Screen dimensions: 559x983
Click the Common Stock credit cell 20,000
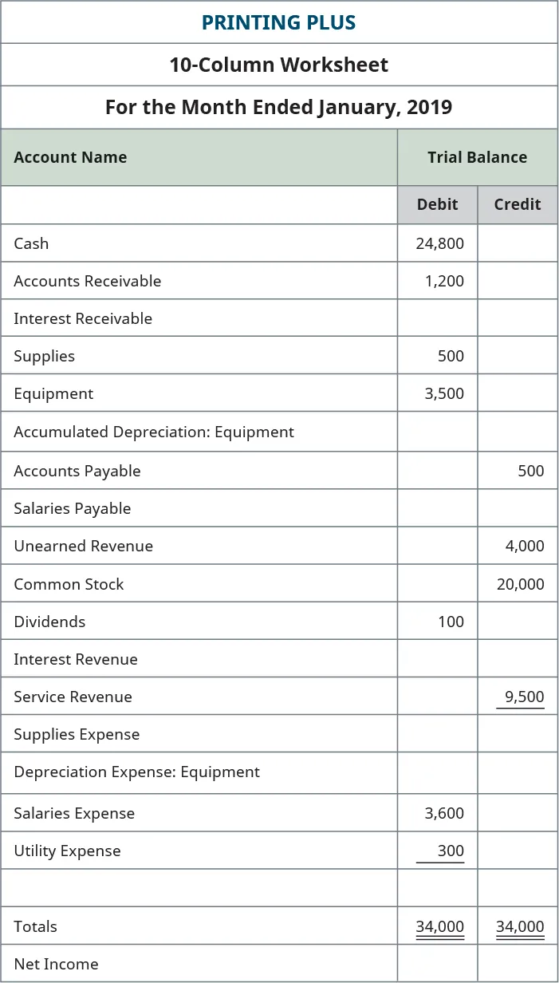coord(520,584)
